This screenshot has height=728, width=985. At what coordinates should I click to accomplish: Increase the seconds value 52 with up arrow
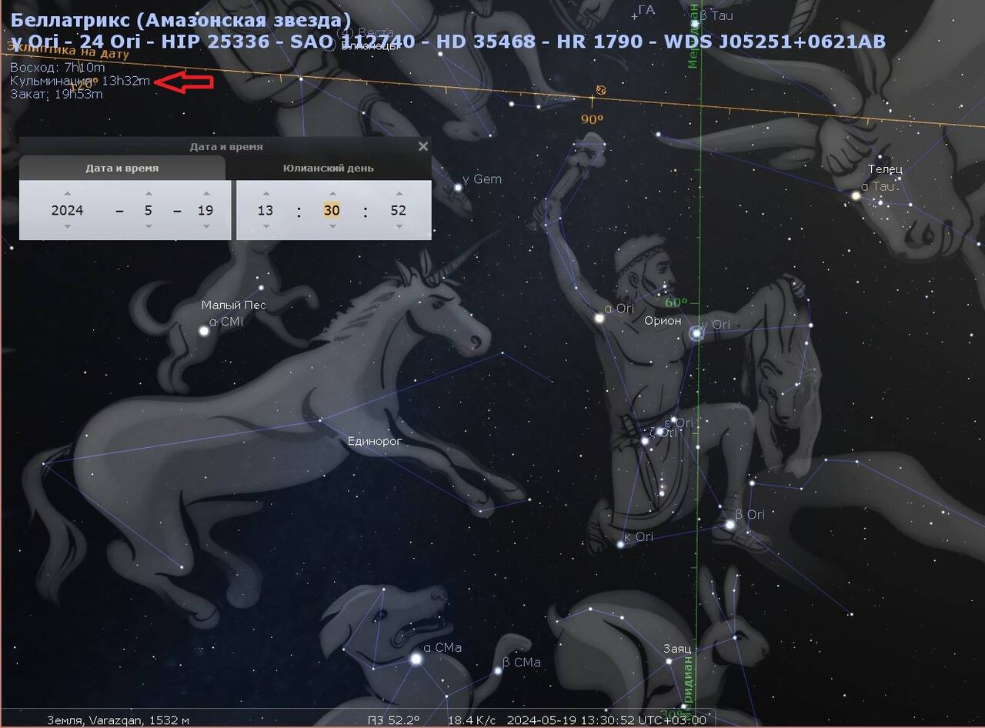click(398, 194)
